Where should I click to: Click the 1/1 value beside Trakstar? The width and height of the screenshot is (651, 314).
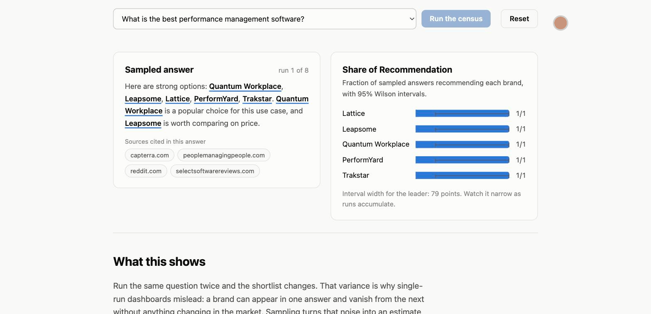pyautogui.click(x=521, y=175)
